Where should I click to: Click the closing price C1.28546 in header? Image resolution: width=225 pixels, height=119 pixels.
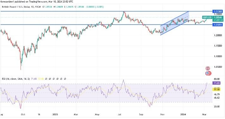coord(79,7)
